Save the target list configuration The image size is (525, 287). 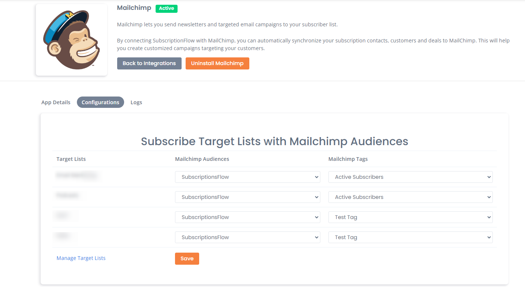click(x=187, y=258)
